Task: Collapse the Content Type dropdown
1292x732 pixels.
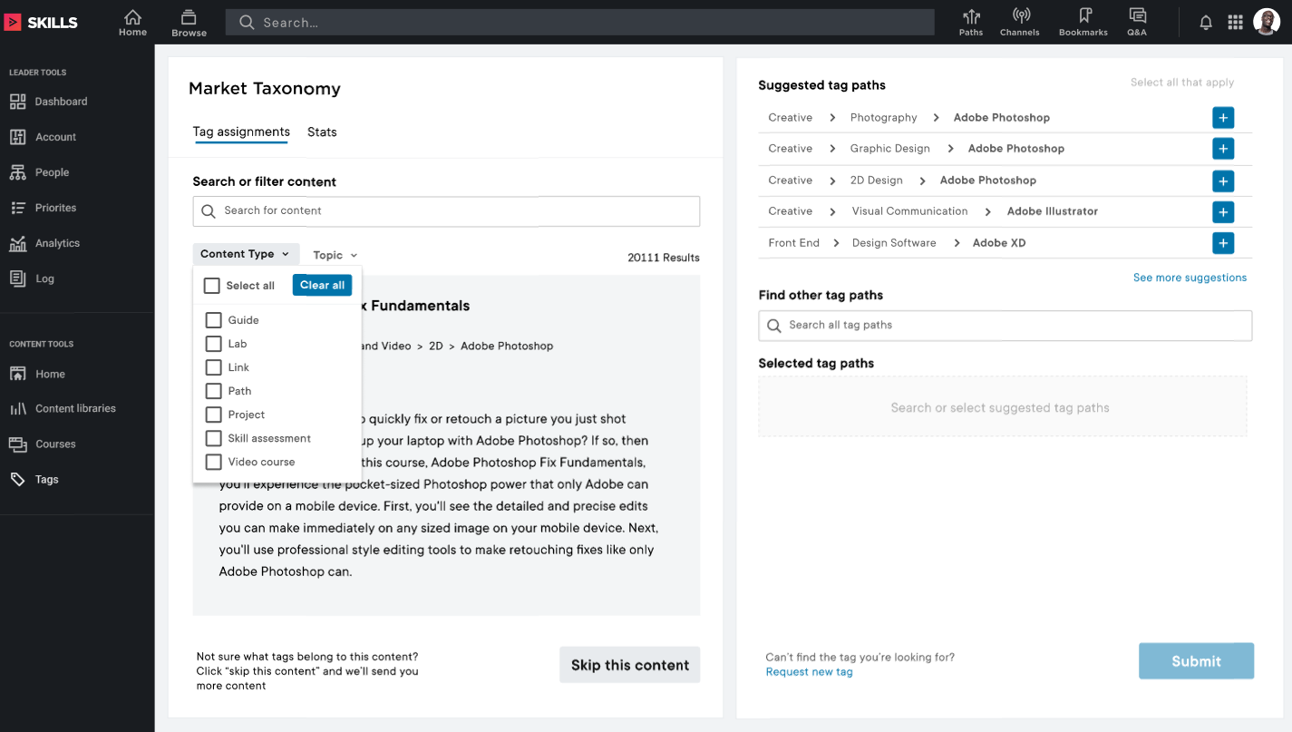Action: click(246, 254)
